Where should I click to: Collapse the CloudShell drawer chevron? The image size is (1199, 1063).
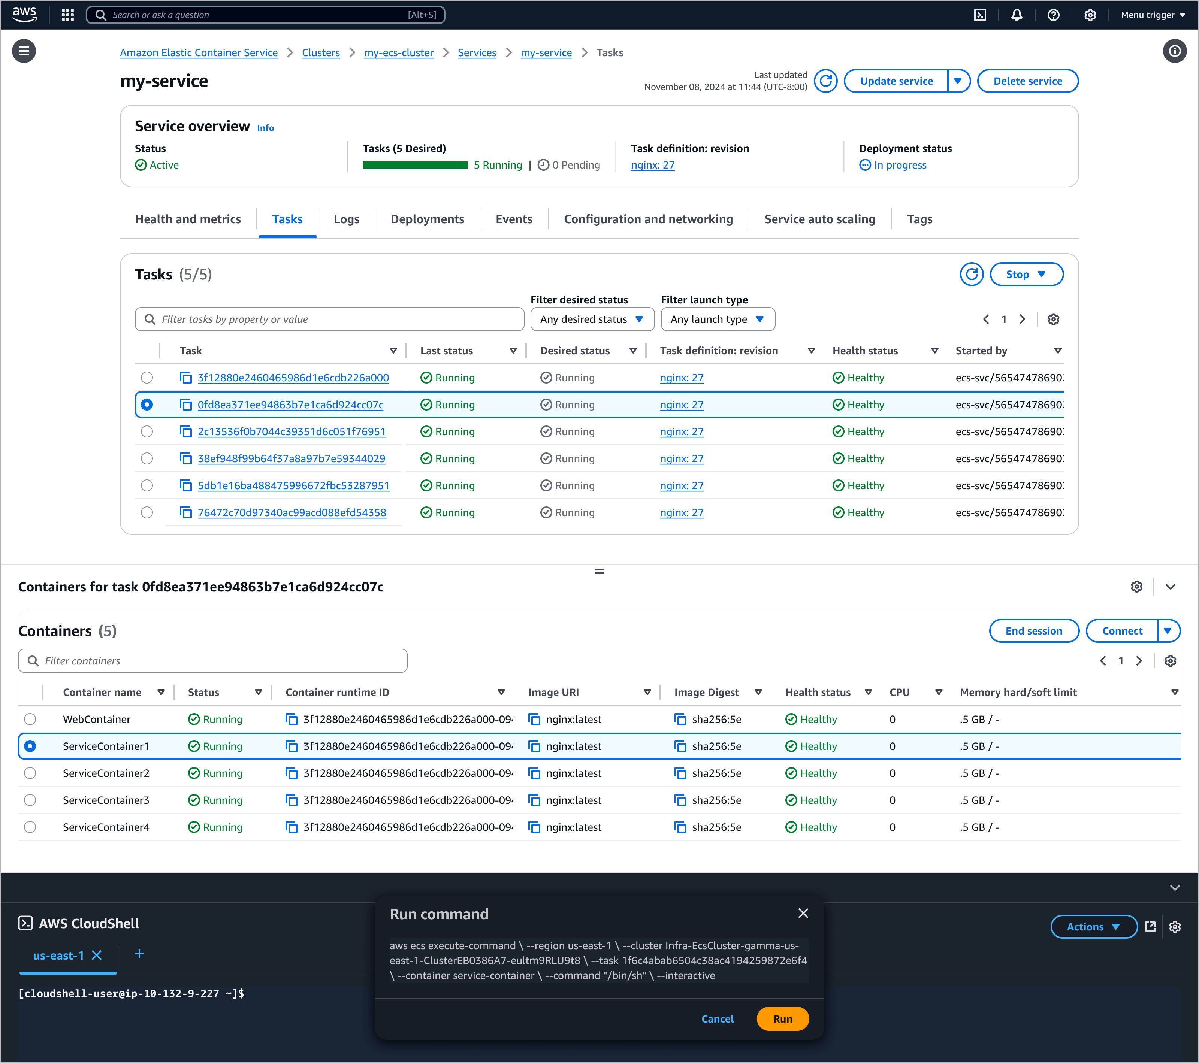pos(1174,888)
